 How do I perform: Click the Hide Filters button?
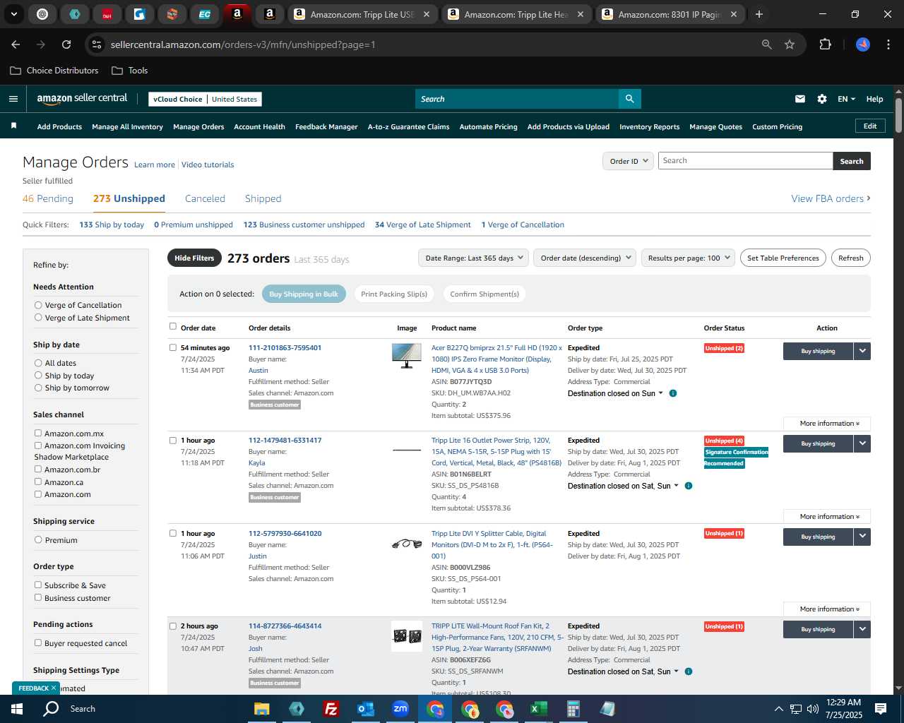click(x=194, y=258)
